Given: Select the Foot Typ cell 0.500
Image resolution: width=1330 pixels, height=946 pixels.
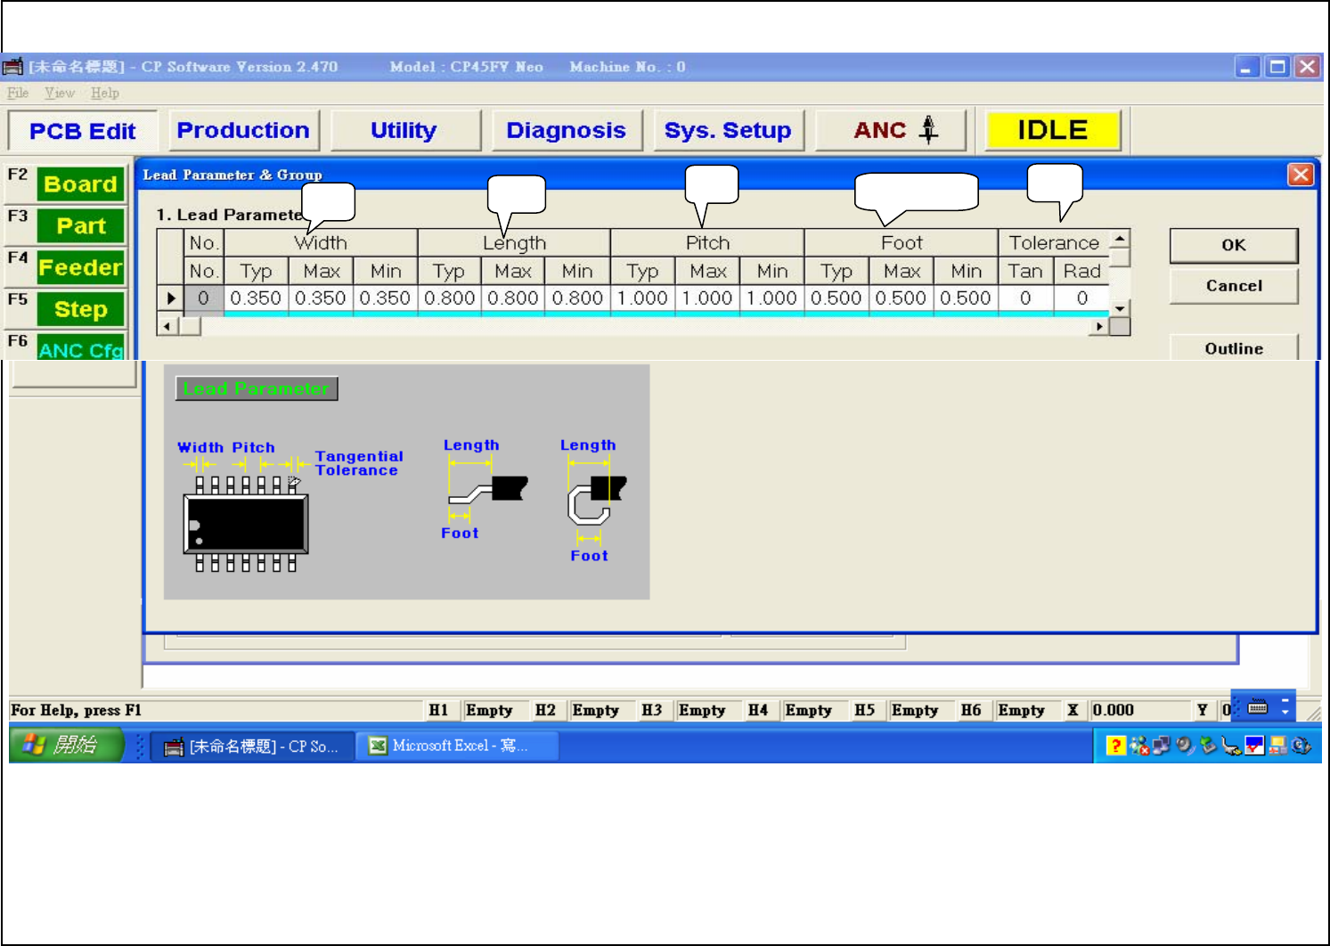Looking at the screenshot, I should [x=836, y=298].
